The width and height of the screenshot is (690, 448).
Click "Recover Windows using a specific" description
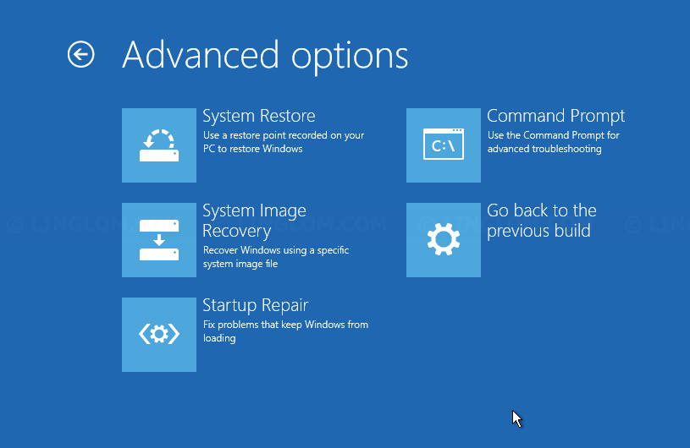[x=276, y=257]
